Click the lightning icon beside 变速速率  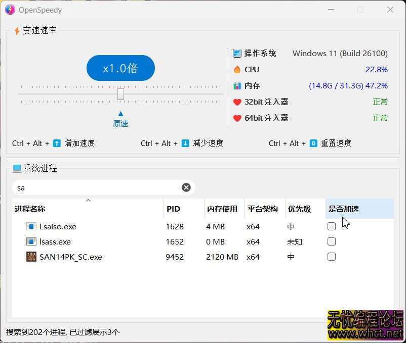tap(18, 30)
